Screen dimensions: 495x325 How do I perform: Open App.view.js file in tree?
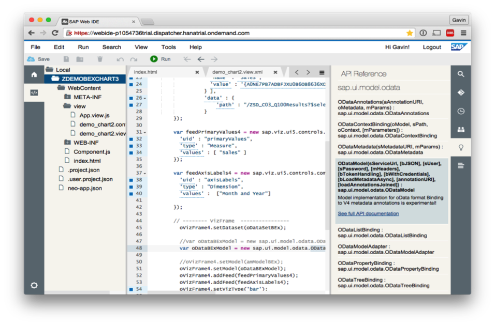pyautogui.click(x=94, y=115)
